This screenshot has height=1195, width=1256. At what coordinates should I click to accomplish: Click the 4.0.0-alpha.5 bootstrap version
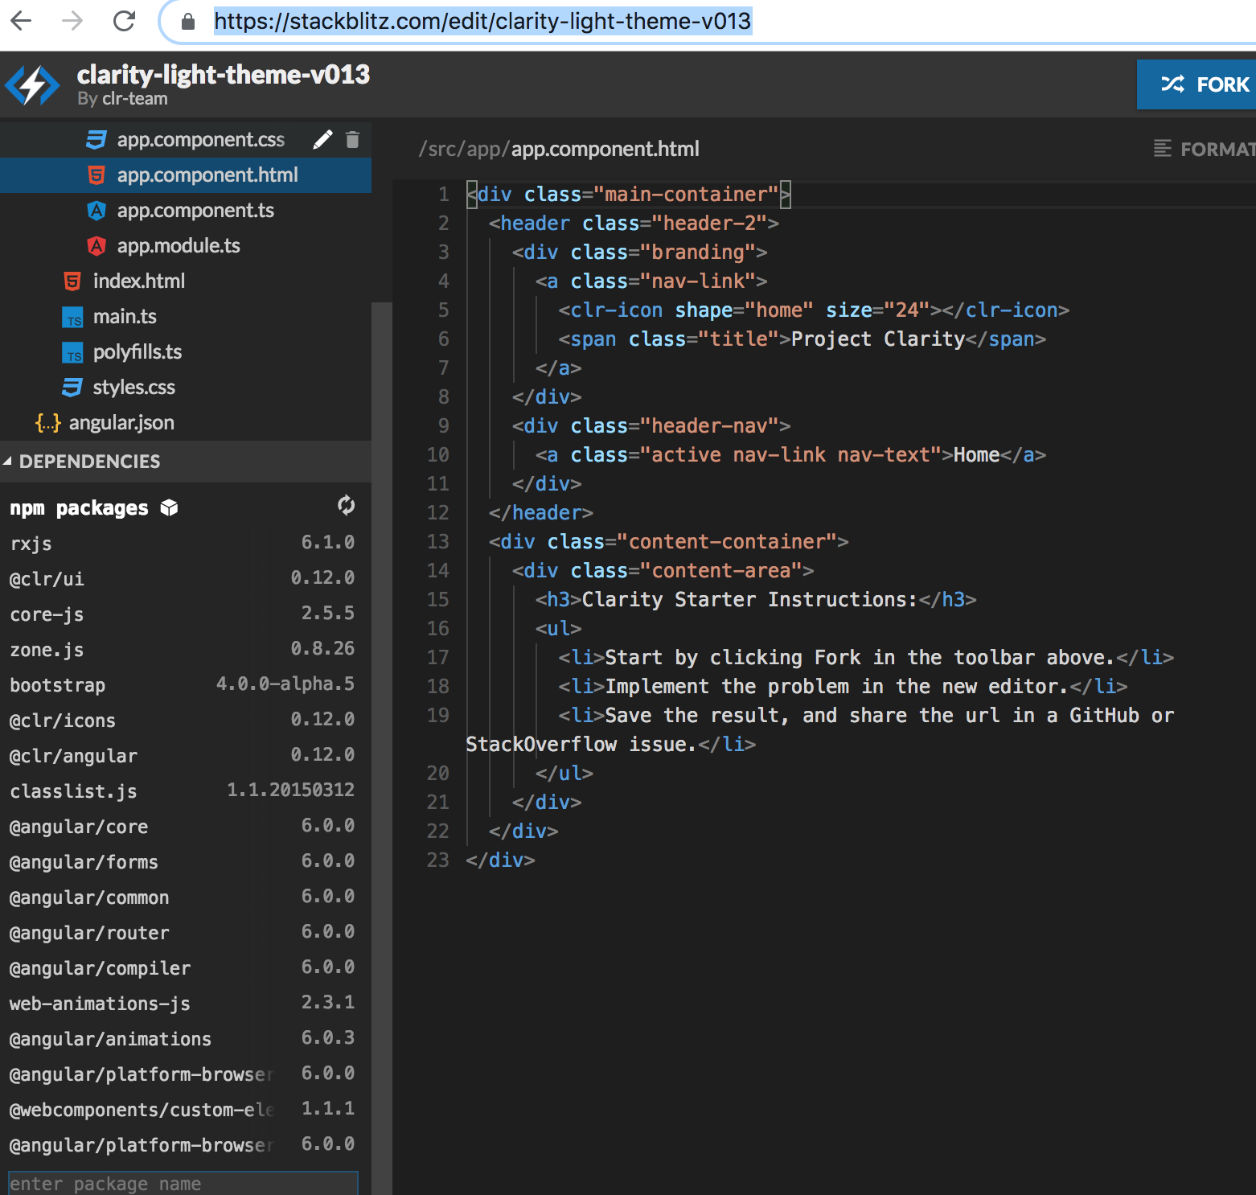(285, 684)
